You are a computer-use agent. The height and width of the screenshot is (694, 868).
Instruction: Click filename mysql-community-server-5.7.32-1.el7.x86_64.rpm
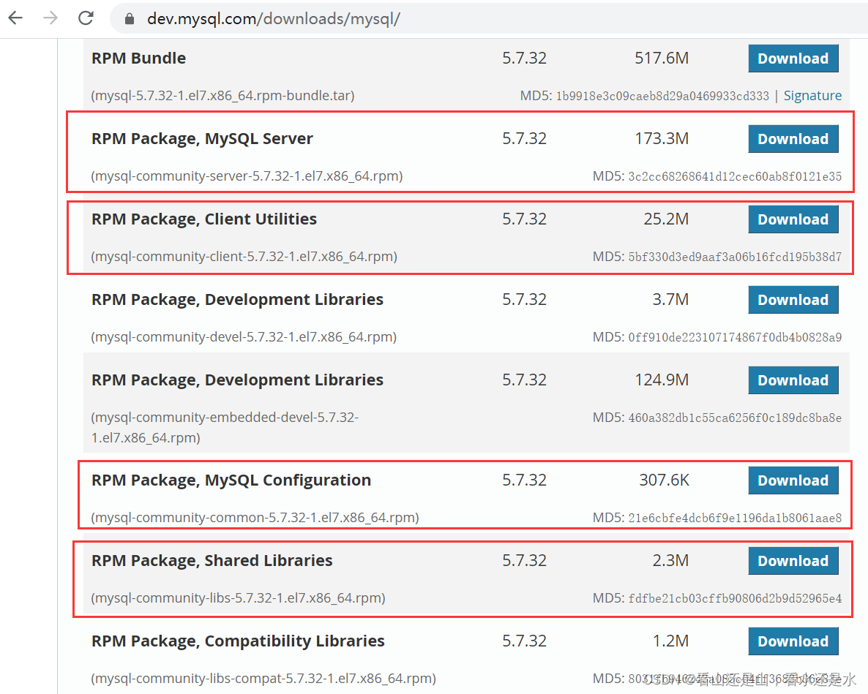[247, 176]
